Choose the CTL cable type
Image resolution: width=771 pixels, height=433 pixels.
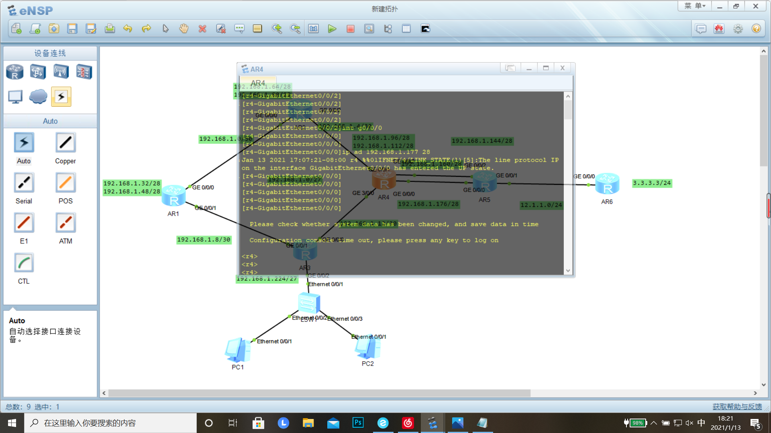tap(24, 263)
